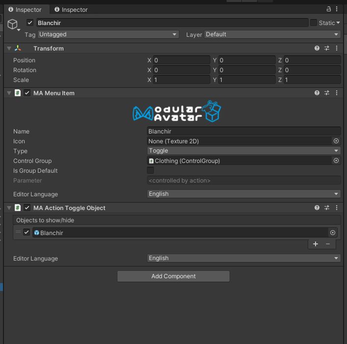Open MA Menu Item preset settings
The width and height of the screenshot is (347, 344).
(x=327, y=93)
